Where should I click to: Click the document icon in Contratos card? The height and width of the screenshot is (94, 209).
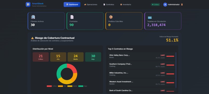click(72, 17)
